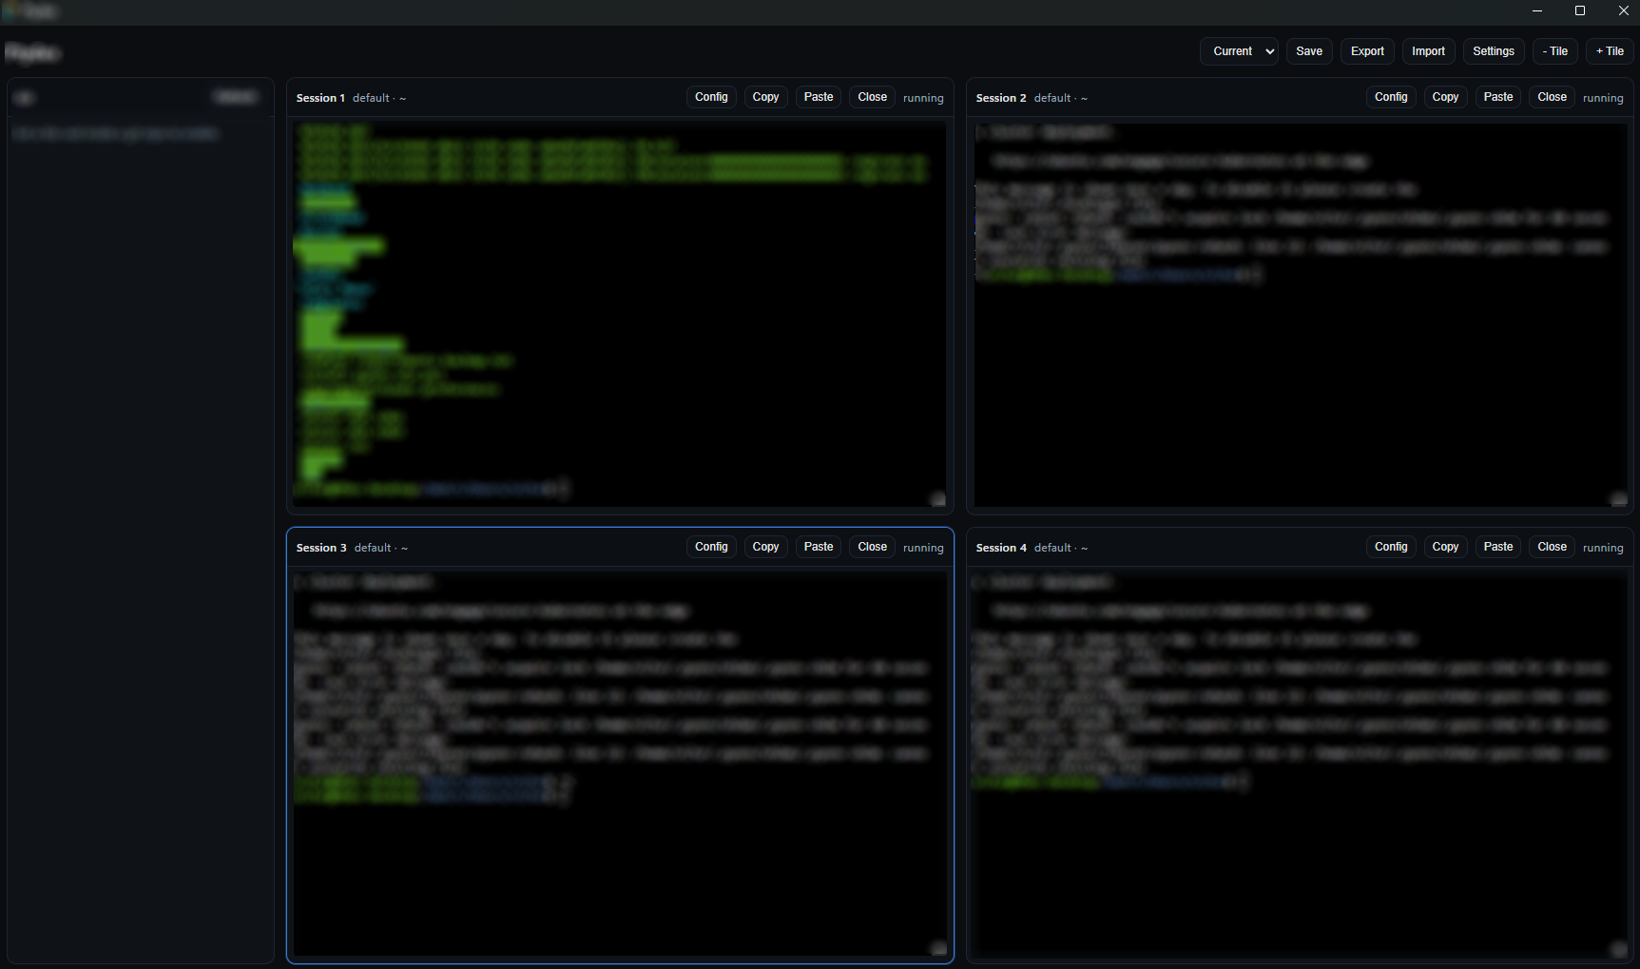This screenshot has height=969, width=1640.
Task: Click the Import button
Action: point(1428,51)
